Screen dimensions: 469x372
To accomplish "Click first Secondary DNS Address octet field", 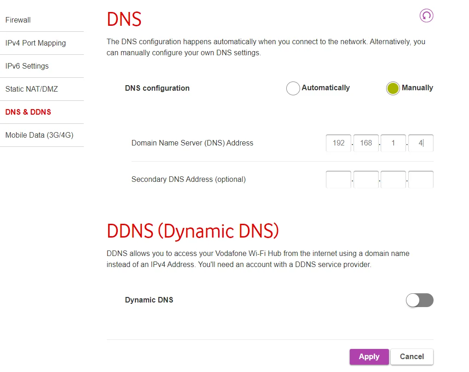I will pyautogui.click(x=338, y=179).
